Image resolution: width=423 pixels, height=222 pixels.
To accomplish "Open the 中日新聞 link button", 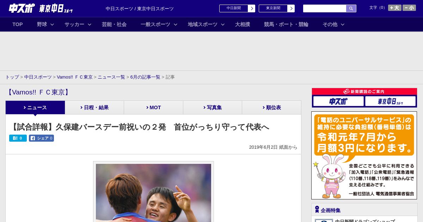I will point(234,8).
